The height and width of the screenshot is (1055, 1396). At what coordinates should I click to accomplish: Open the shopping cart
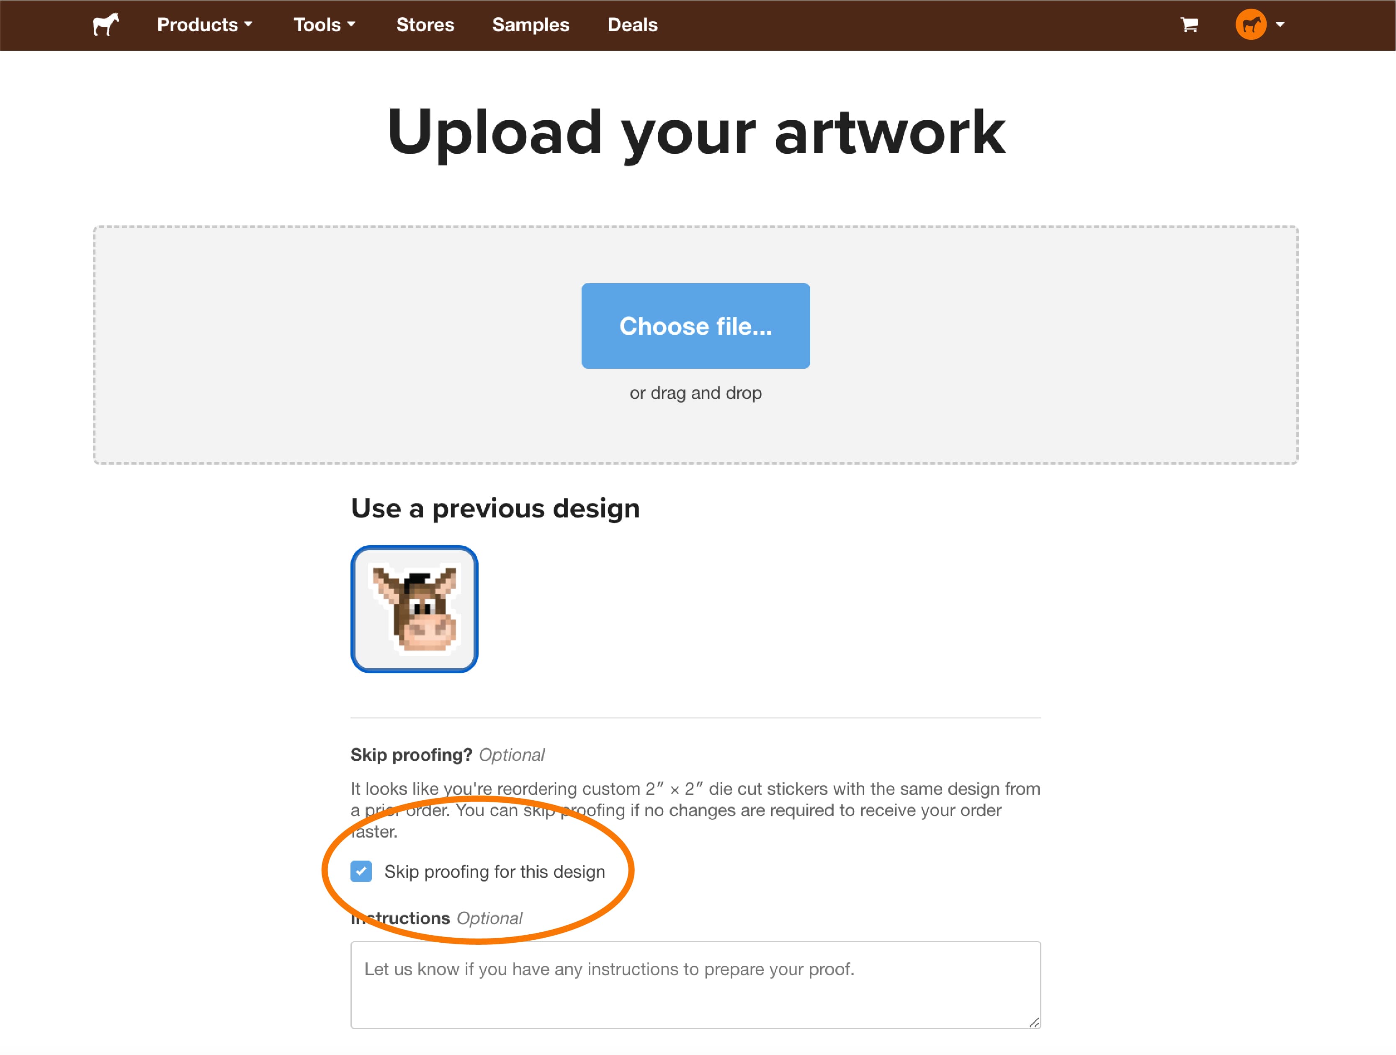[x=1189, y=25]
